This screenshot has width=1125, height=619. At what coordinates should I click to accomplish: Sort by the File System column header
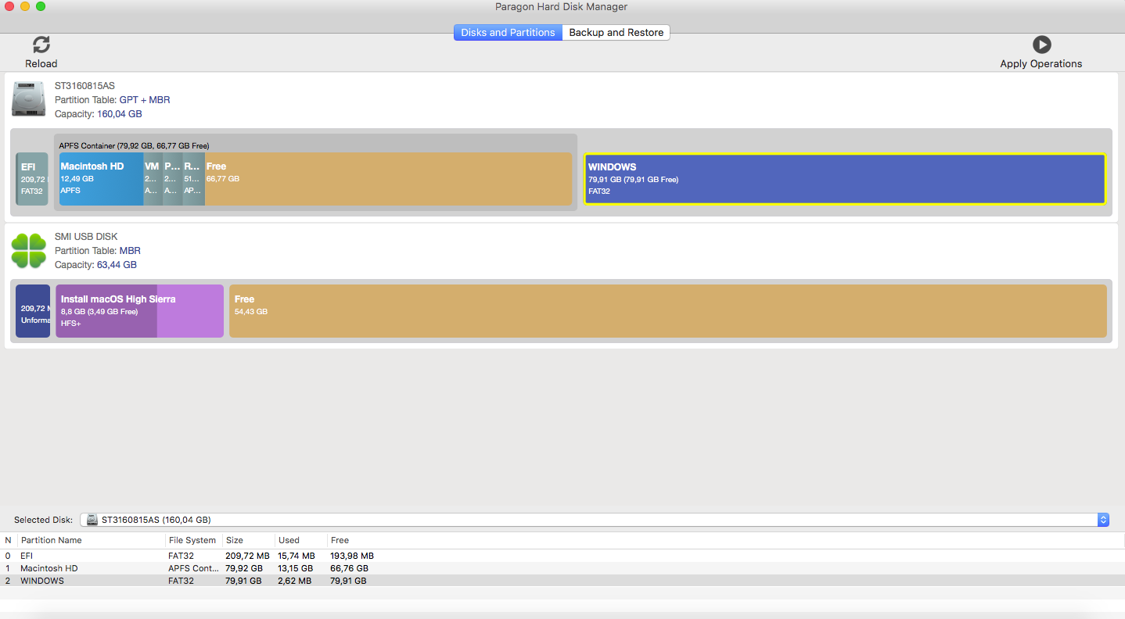coord(192,540)
